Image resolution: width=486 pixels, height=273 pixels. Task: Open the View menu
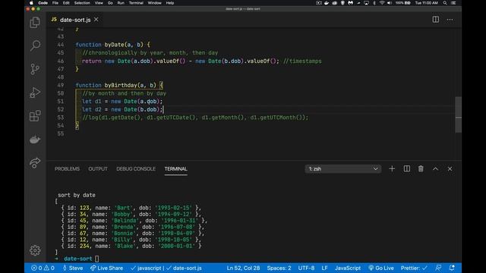[99, 3]
